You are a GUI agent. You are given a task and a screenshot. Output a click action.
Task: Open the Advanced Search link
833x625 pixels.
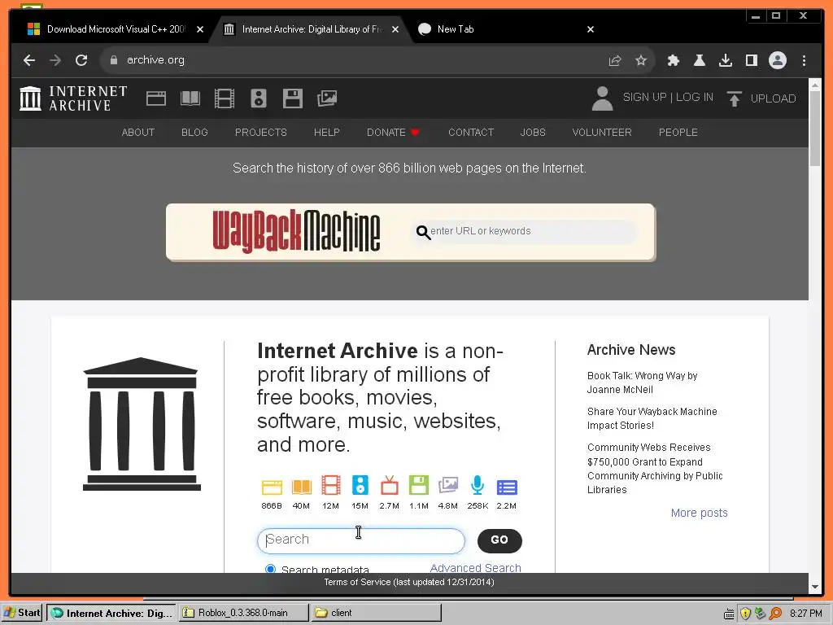[475, 567]
